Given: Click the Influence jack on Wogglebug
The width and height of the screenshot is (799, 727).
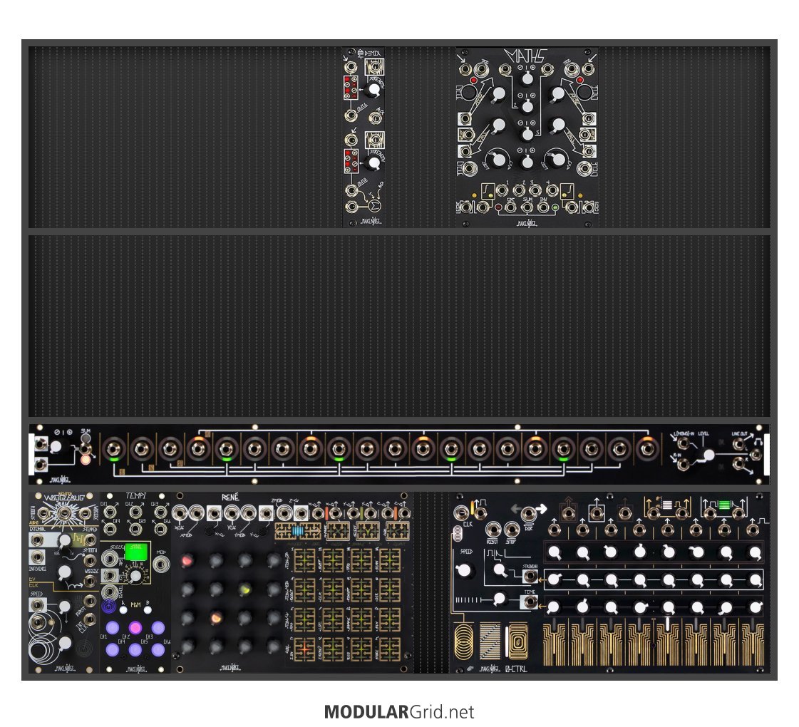Looking at the screenshot, I should [x=37, y=558].
